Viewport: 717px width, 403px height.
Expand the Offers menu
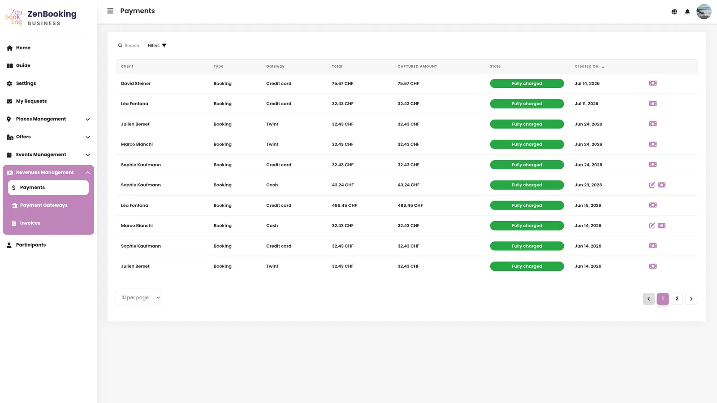(x=48, y=137)
